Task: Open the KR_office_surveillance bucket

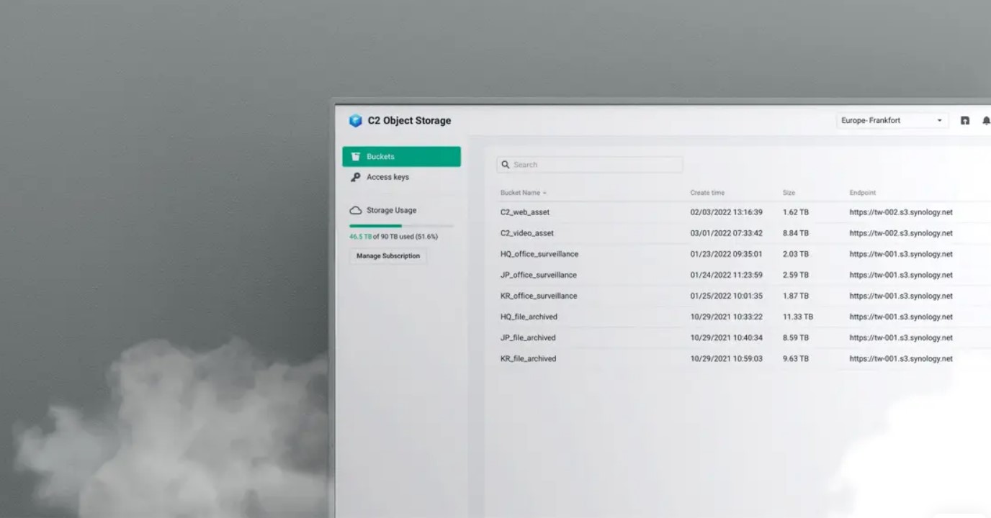Action: [x=539, y=296]
